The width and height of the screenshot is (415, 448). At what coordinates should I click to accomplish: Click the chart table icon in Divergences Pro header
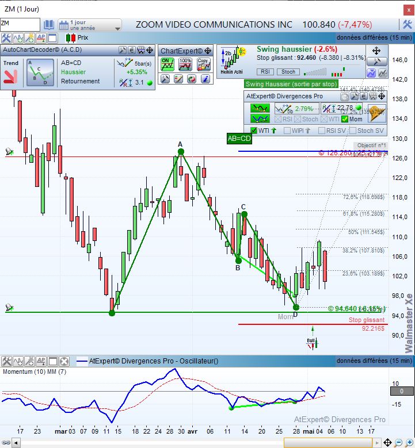pyautogui.click(x=373, y=97)
